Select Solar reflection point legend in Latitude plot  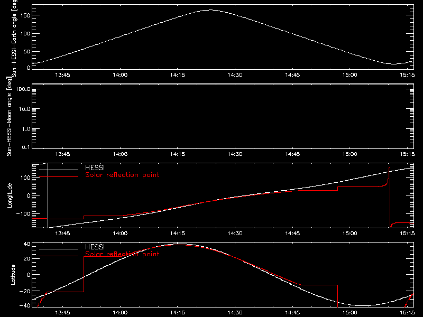(122, 254)
